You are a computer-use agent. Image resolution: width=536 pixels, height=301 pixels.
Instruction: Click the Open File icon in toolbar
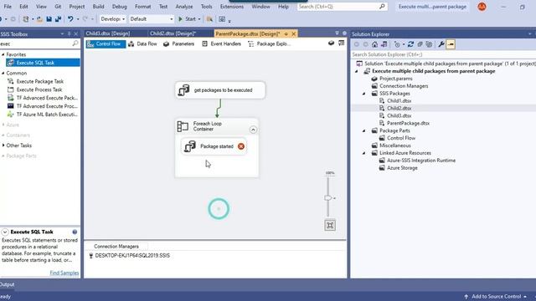(39, 19)
